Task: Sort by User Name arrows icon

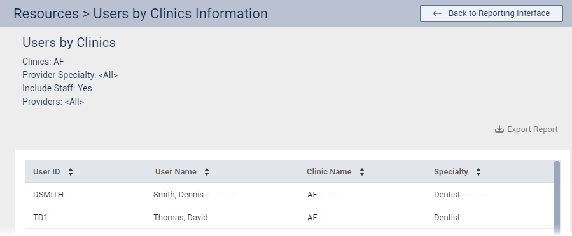Action: (207, 172)
